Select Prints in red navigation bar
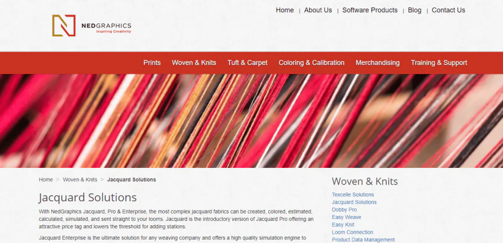 click(152, 63)
